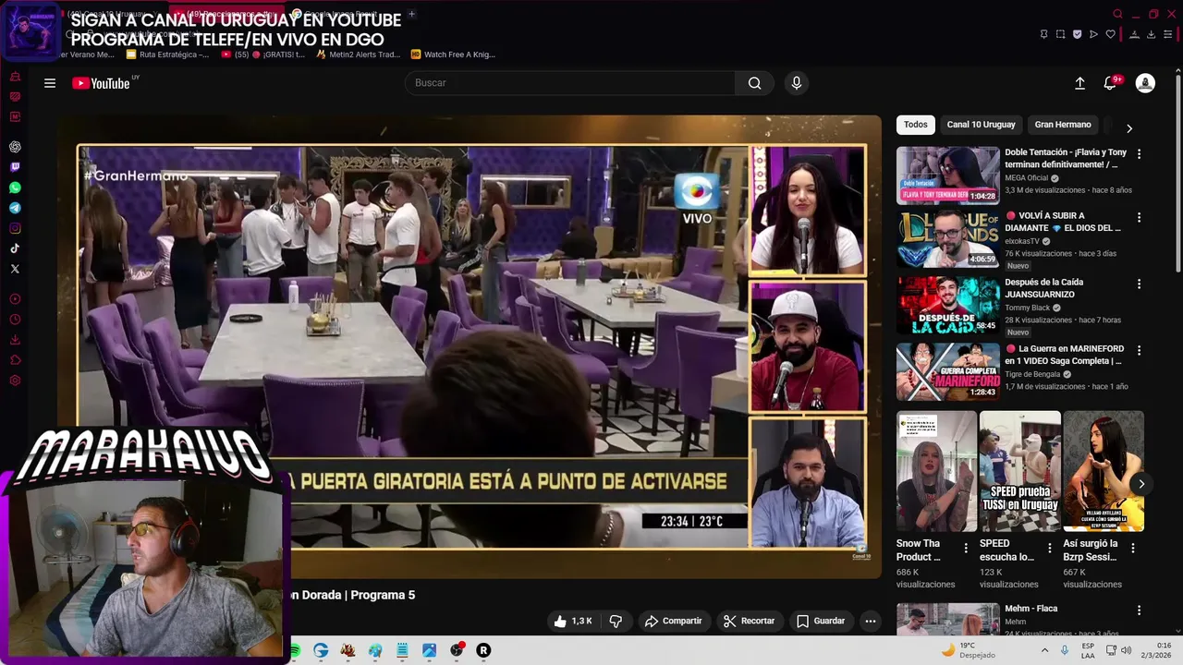Open the easy setup sliders icon
Image resolution: width=1183 pixels, height=665 pixels.
pyautogui.click(x=1169, y=34)
